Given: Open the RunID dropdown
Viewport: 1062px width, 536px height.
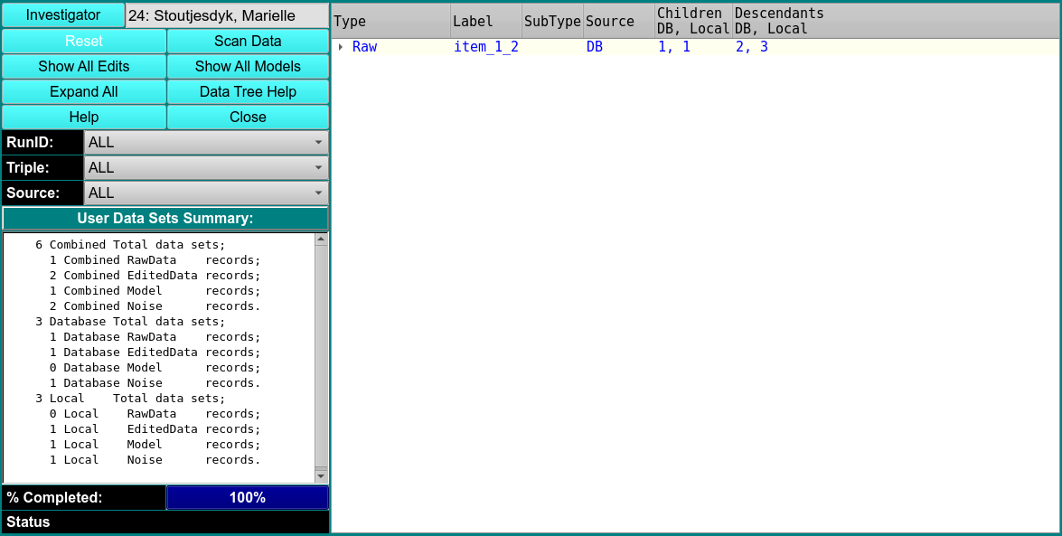Looking at the screenshot, I should coord(206,143).
